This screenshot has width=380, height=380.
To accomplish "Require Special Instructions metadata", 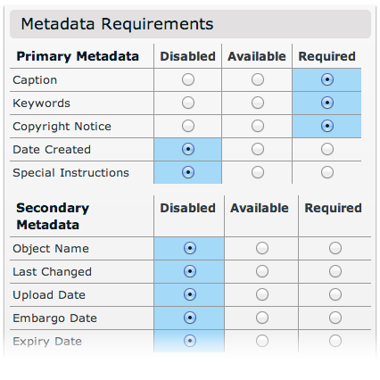I will coord(327,172).
